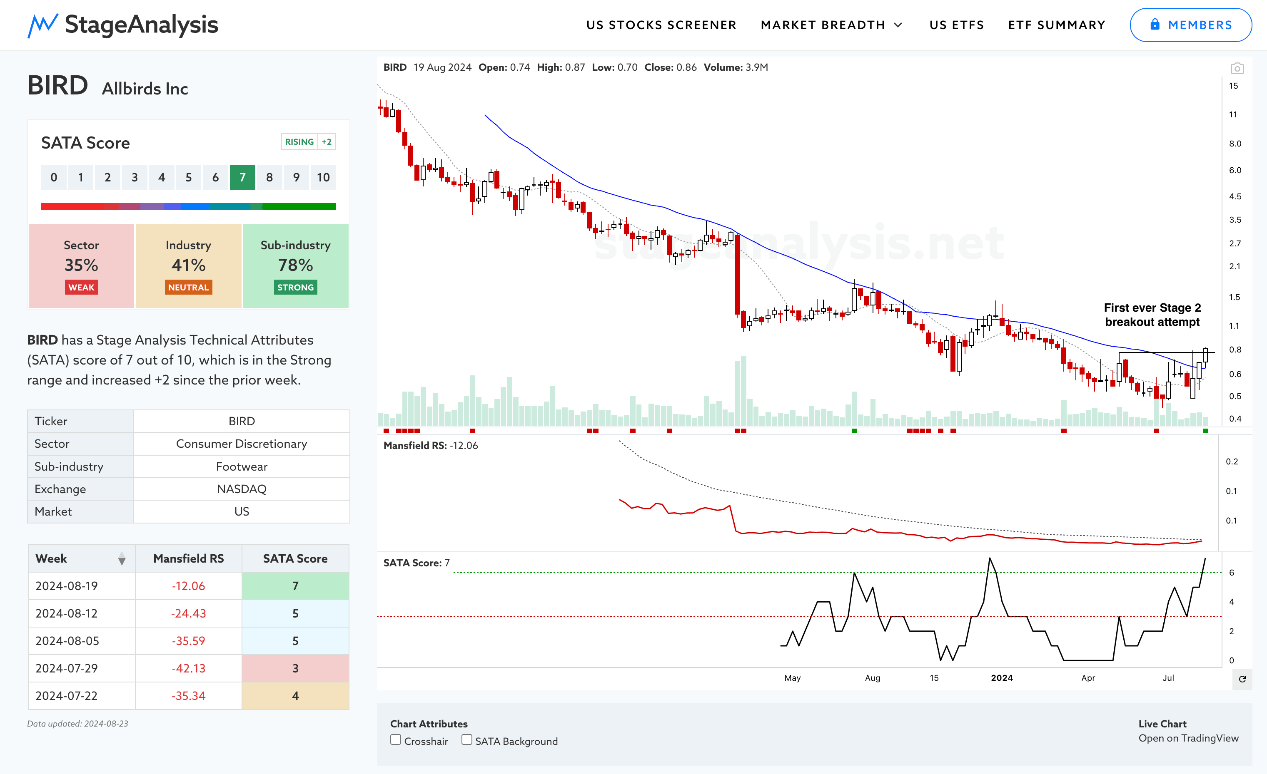This screenshot has width=1267, height=774.
Task: Click the US market value
Action: pyautogui.click(x=242, y=511)
